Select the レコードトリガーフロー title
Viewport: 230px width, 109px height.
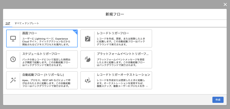click(x=113, y=33)
